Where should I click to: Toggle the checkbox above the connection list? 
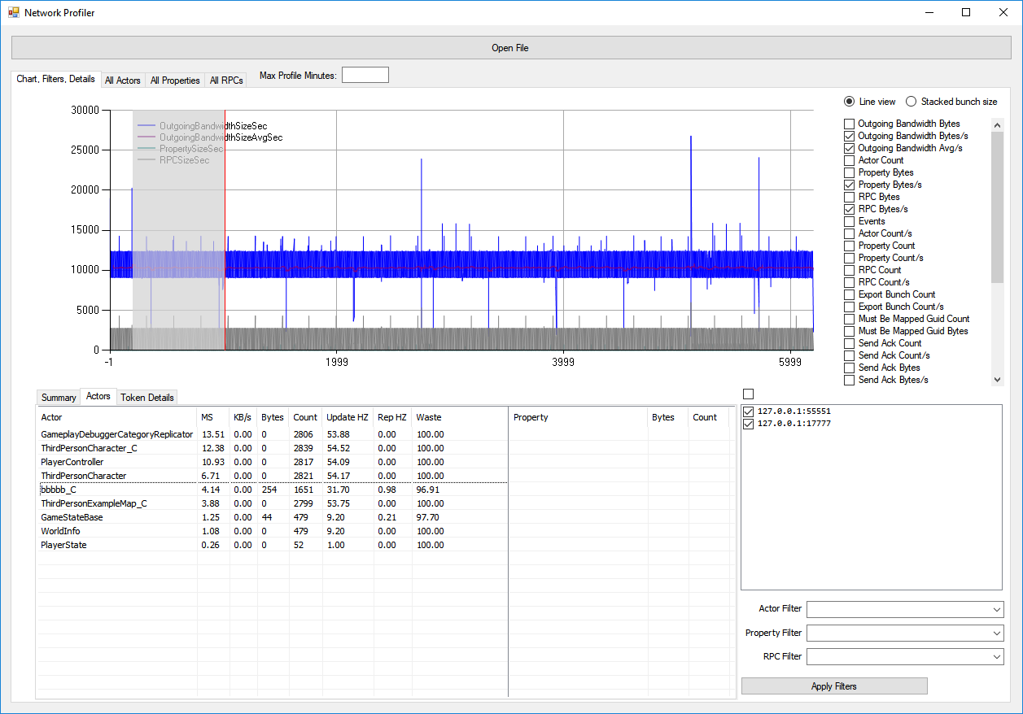749,394
